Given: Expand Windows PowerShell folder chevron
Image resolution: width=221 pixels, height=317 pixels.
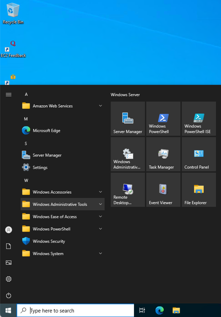Looking at the screenshot, I should click(100, 229).
